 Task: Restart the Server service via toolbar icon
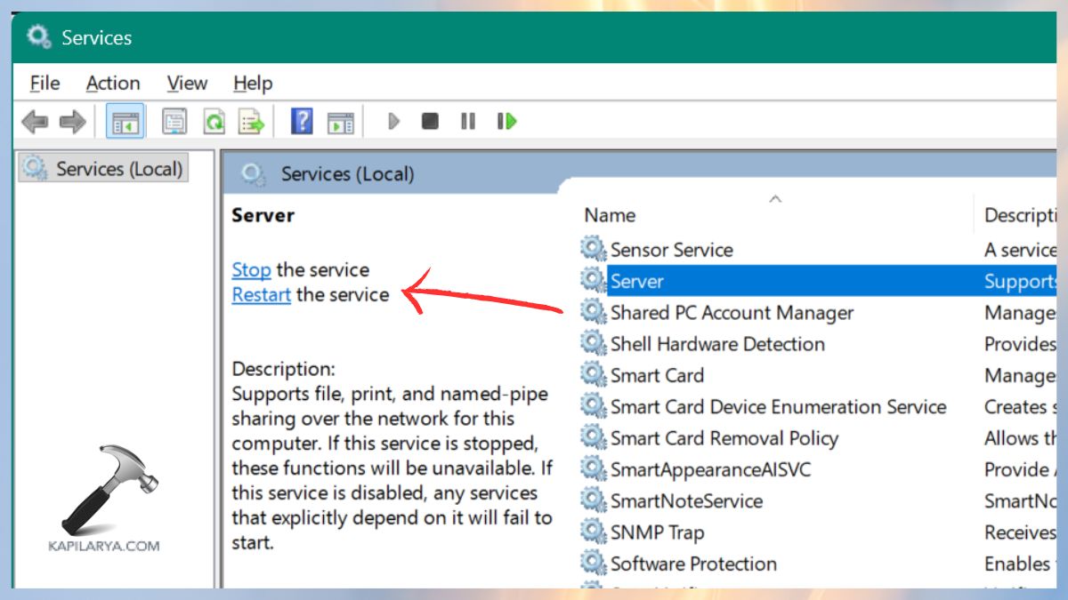[x=505, y=121]
